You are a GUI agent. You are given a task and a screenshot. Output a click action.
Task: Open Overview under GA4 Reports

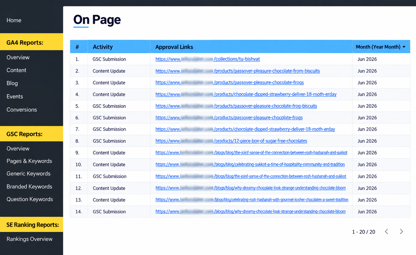click(x=18, y=57)
